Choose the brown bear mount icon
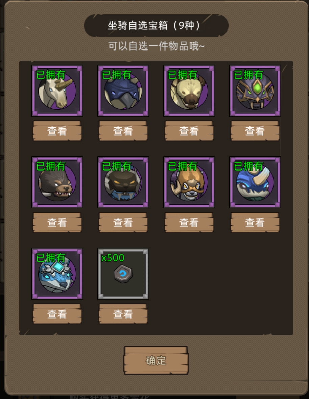This screenshot has height=399, width=309. (57, 182)
